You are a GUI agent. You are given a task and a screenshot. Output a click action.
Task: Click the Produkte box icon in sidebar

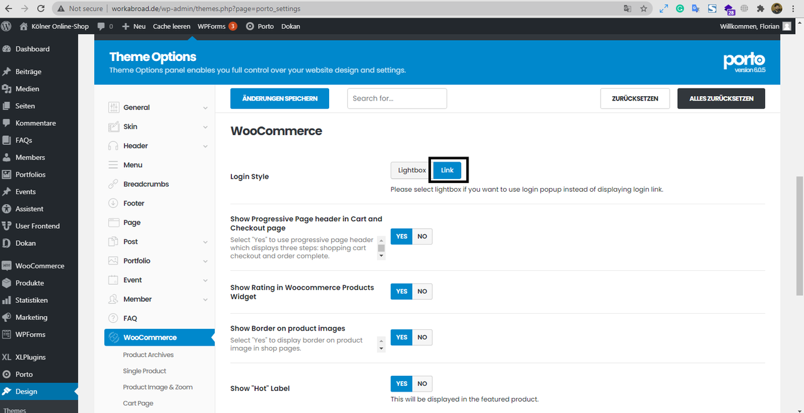pyautogui.click(x=7, y=283)
